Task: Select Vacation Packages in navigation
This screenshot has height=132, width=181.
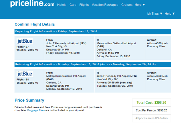Action: click(x=105, y=5)
